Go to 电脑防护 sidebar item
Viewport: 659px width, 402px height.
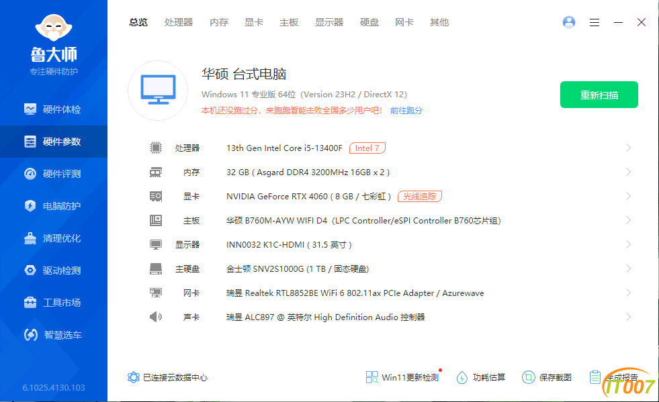pyautogui.click(x=53, y=206)
